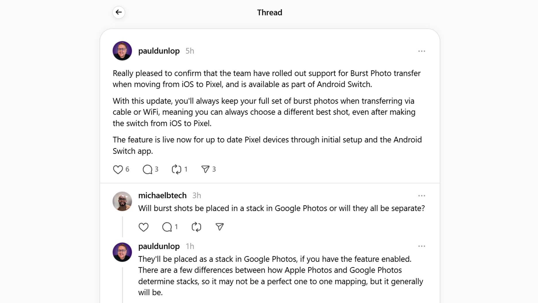Repost pauldunlop's Burst Photo post
Image resolution: width=538 pixels, height=303 pixels.
coord(177,169)
